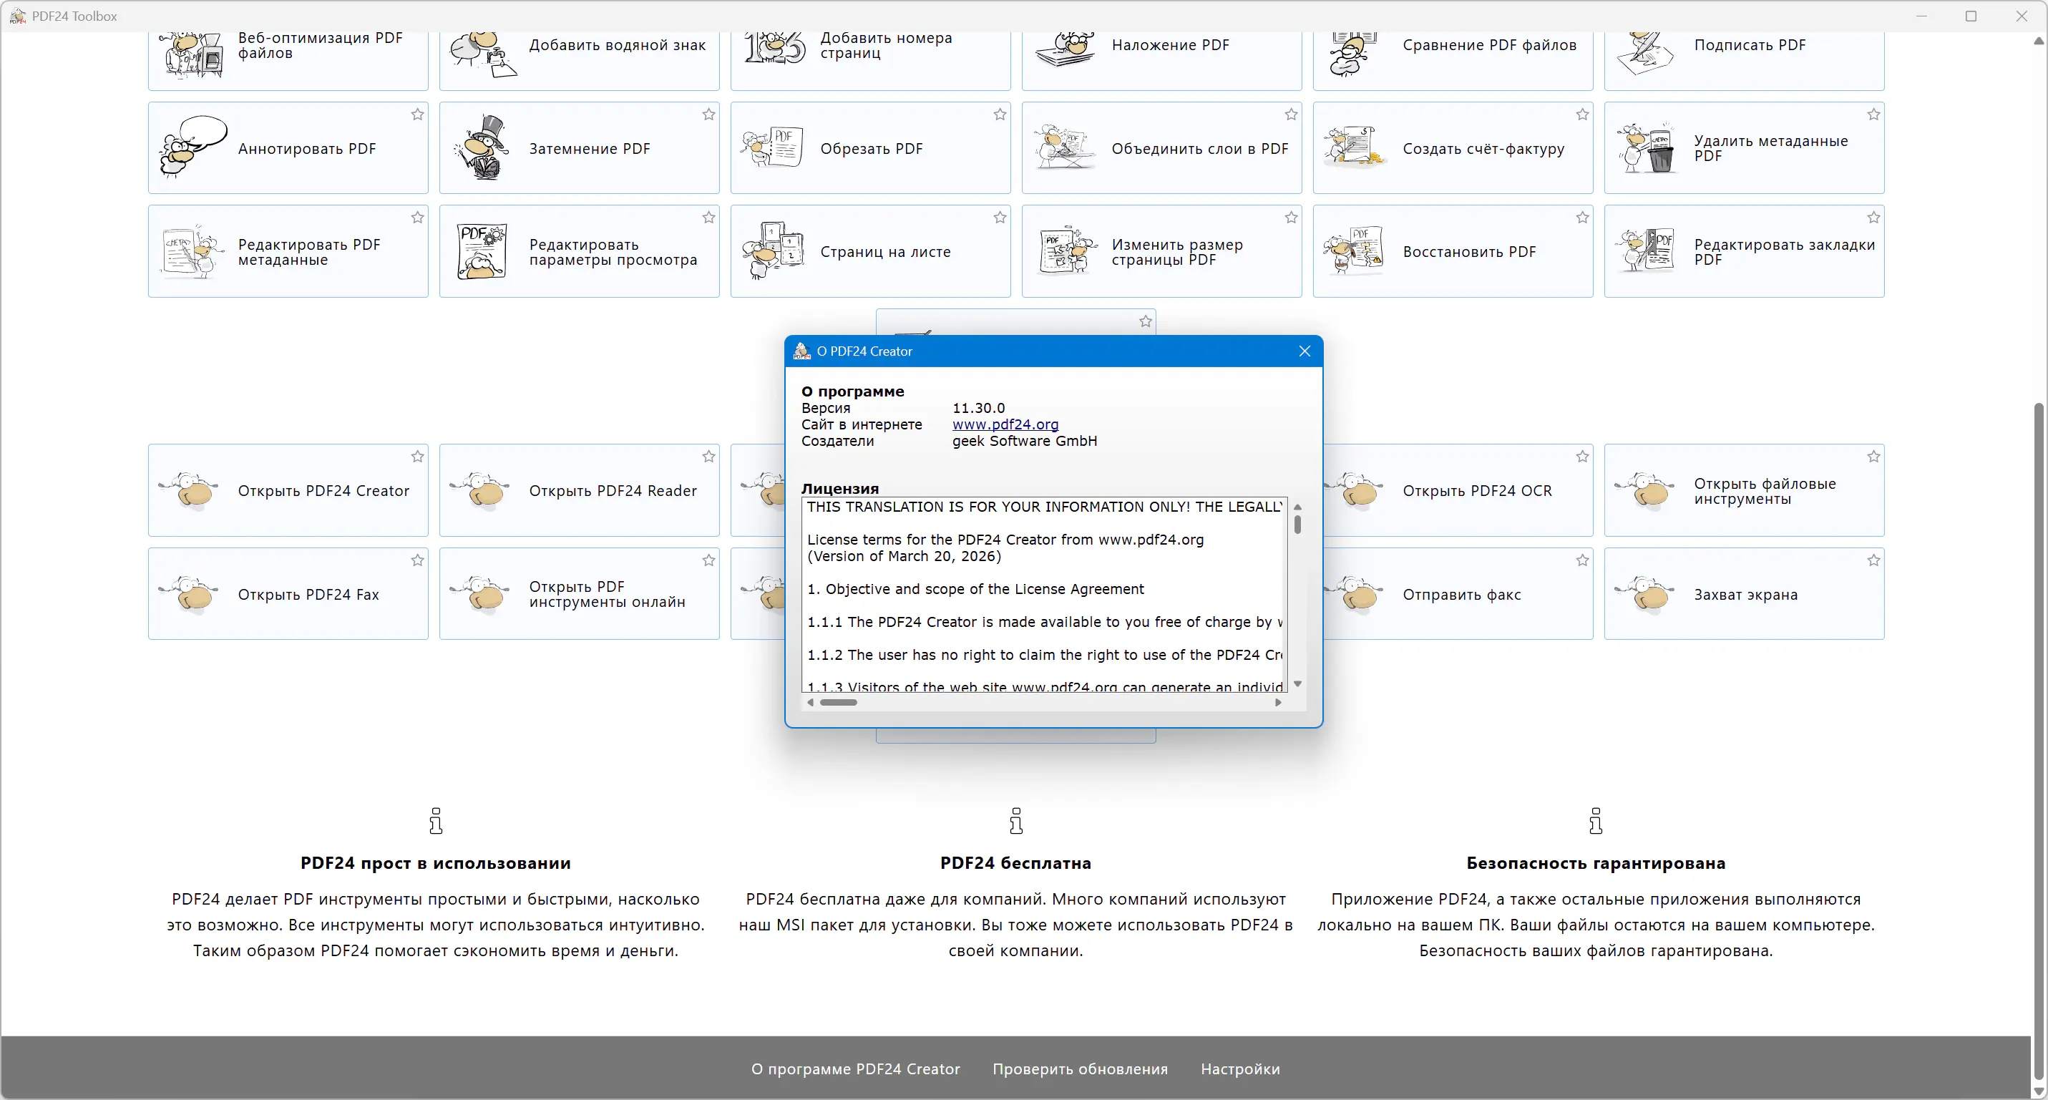This screenshot has width=2048, height=1100.
Task: Close the О PDF24 Creator dialog
Action: (1304, 351)
